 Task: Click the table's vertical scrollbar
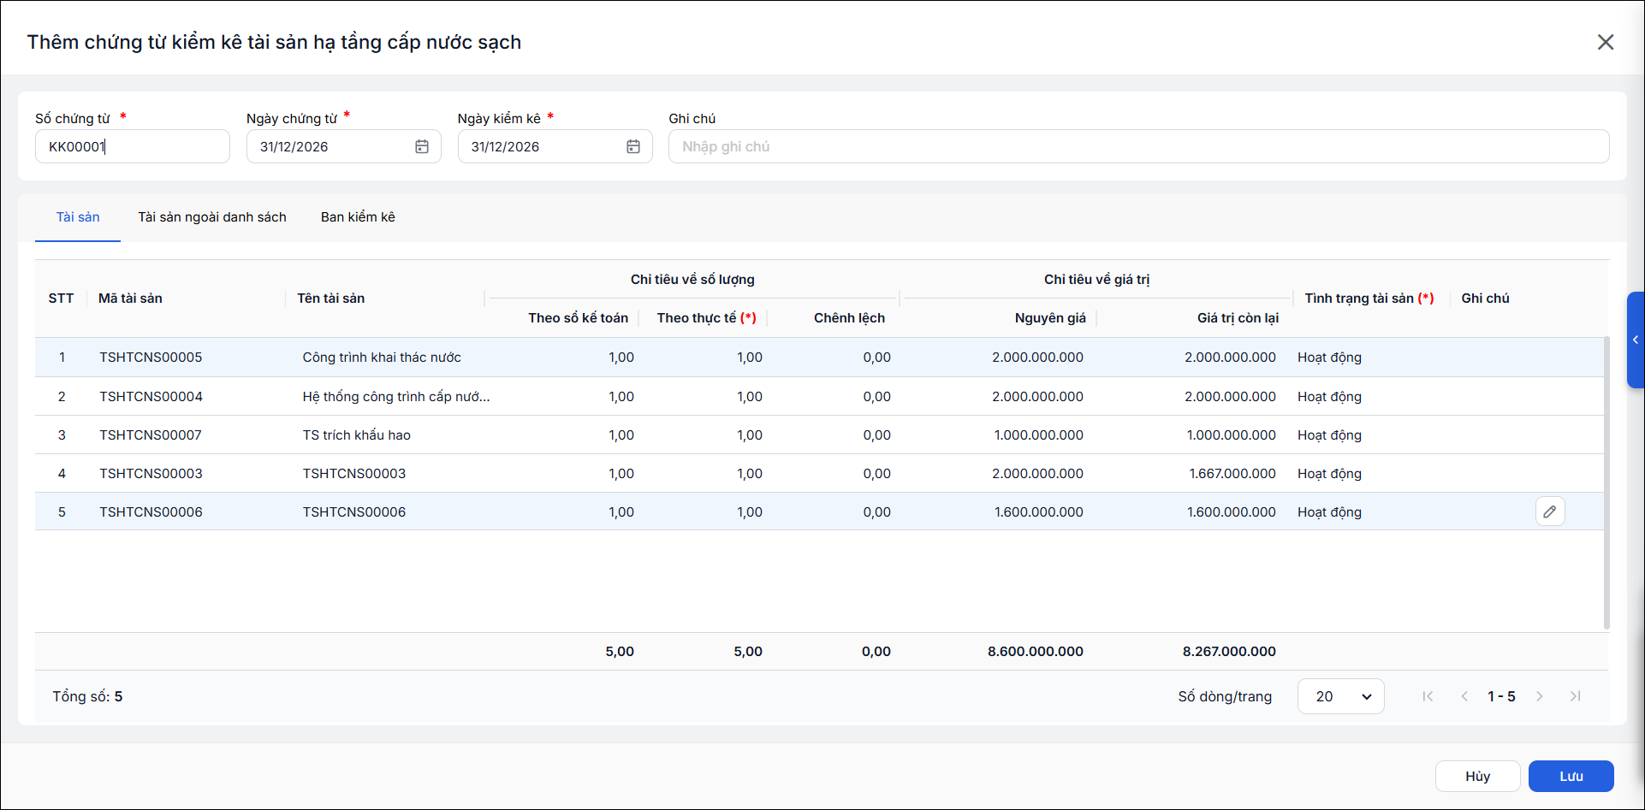pos(1606,483)
